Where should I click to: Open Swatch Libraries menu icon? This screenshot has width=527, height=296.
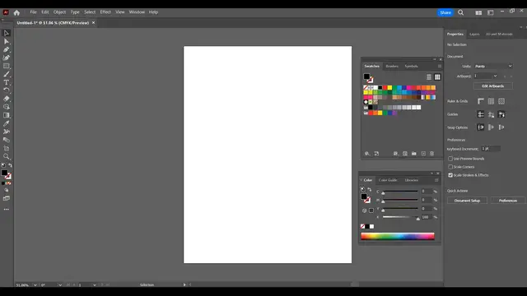367,154
